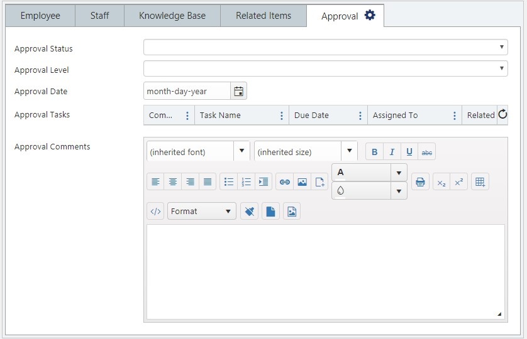527x339 pixels.
Task: Click the View HTML source icon
Action: [155, 211]
